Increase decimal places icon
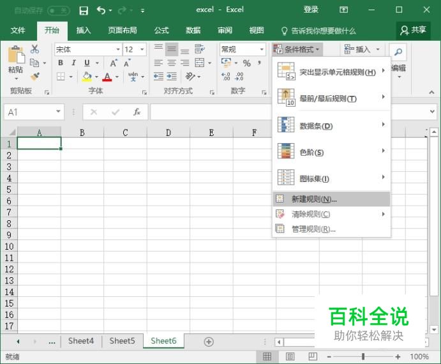This screenshot has height=364, width=441. pyautogui.click(x=226, y=76)
